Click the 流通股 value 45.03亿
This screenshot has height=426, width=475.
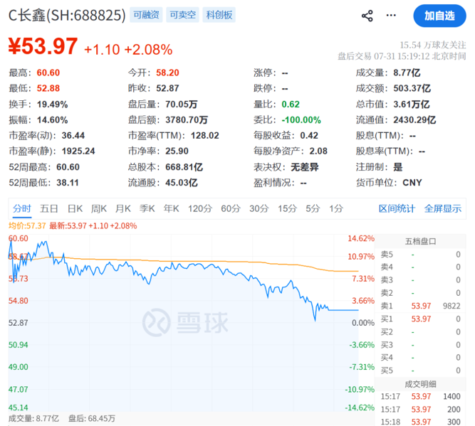point(182,183)
